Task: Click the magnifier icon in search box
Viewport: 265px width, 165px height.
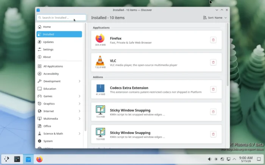Action: click(x=40, y=17)
